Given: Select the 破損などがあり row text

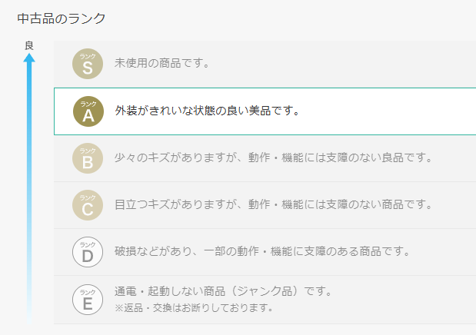Looking at the screenshot, I should pyautogui.click(x=262, y=251).
